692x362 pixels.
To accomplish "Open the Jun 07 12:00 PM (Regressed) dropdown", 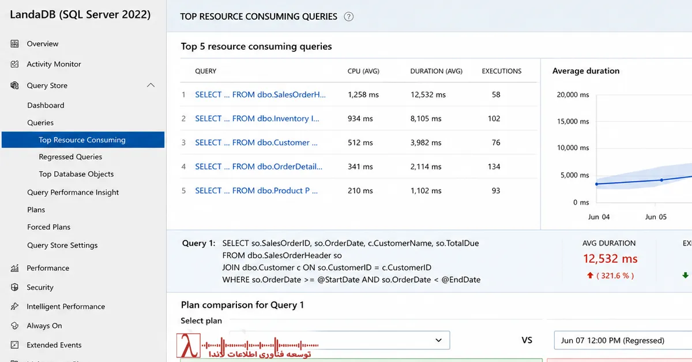I will pos(623,340).
